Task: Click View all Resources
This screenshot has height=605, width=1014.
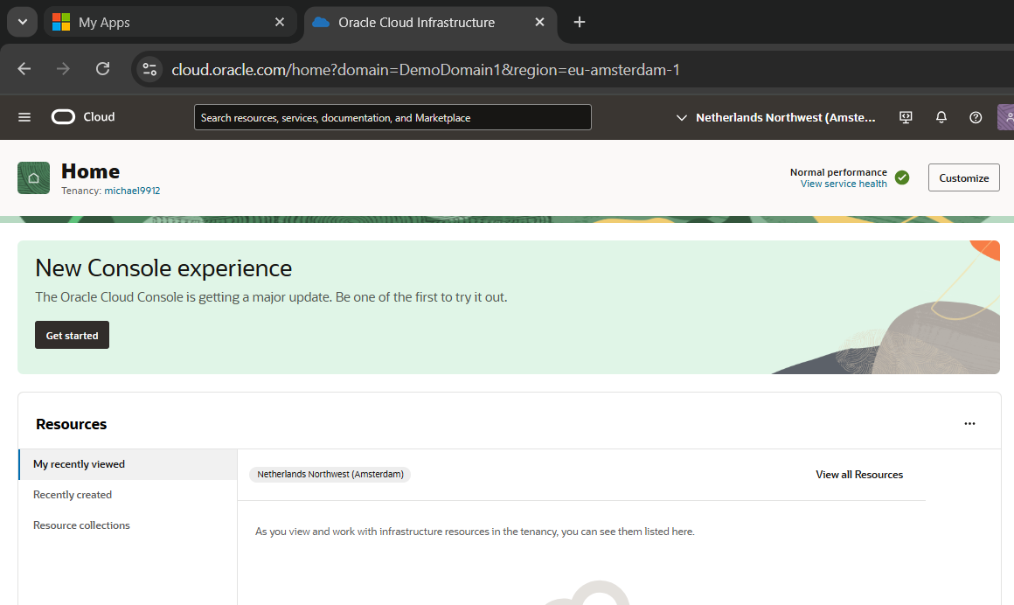Action: (858, 474)
